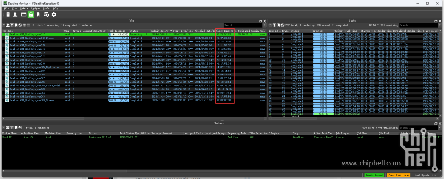This screenshot has height=179, width=444.
Task: Click the bookmark icon in the Tasks panel toolbar
Action: 278,25
